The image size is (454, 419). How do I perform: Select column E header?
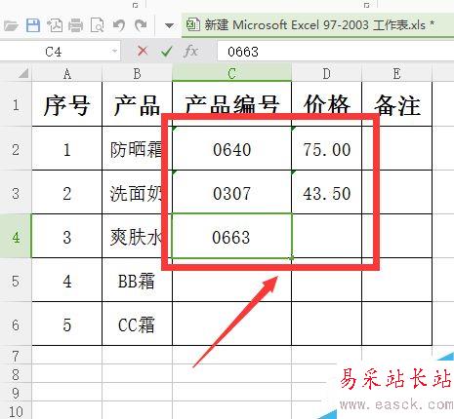(396, 74)
